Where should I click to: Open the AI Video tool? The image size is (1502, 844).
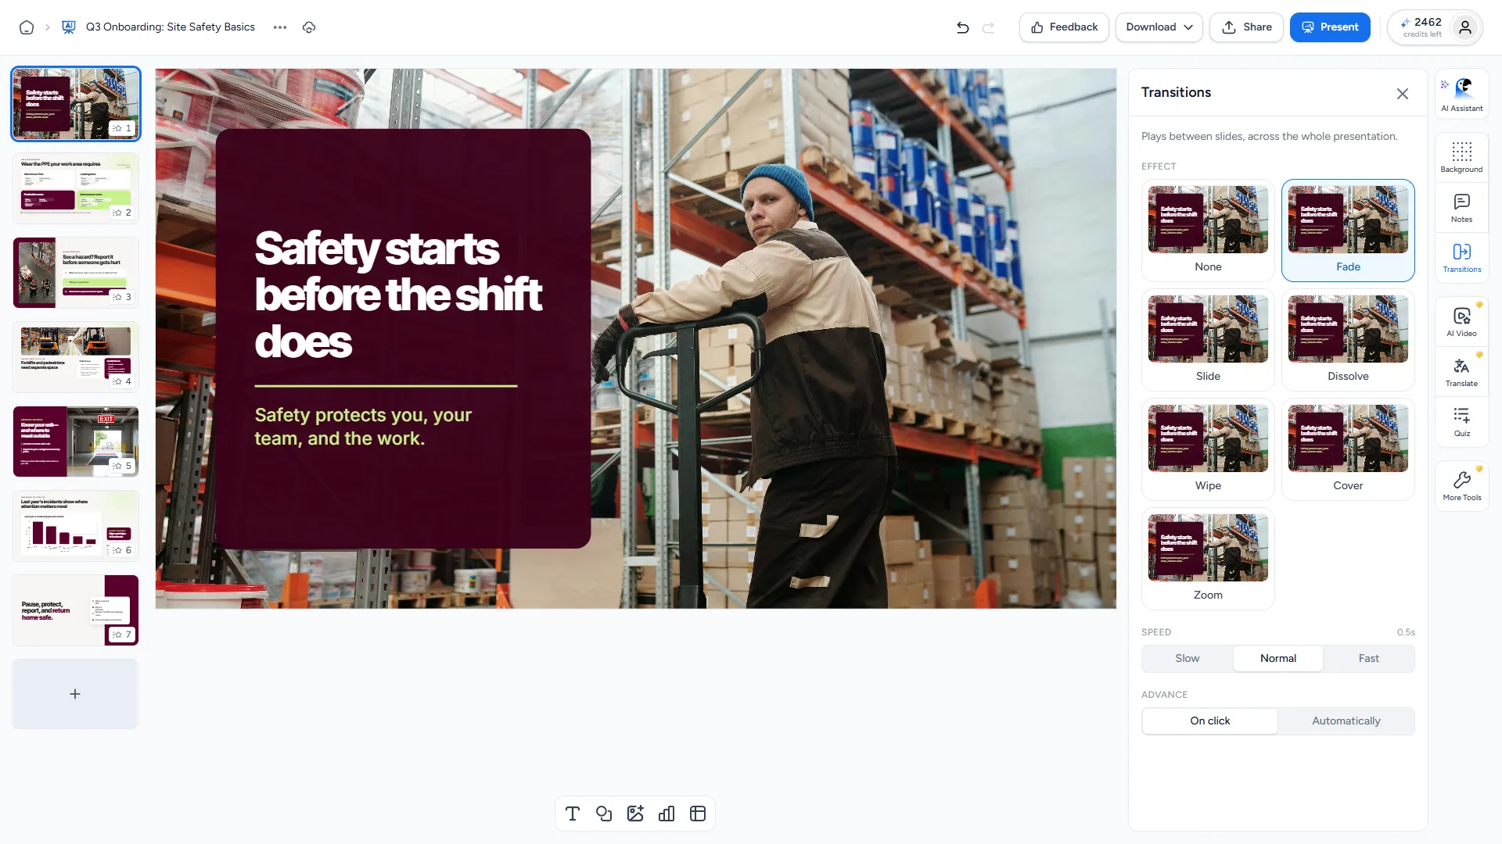coord(1461,322)
